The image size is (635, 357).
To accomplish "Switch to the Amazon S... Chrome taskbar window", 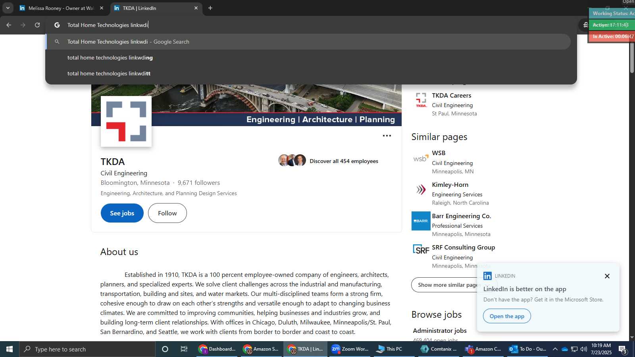I will (262, 349).
